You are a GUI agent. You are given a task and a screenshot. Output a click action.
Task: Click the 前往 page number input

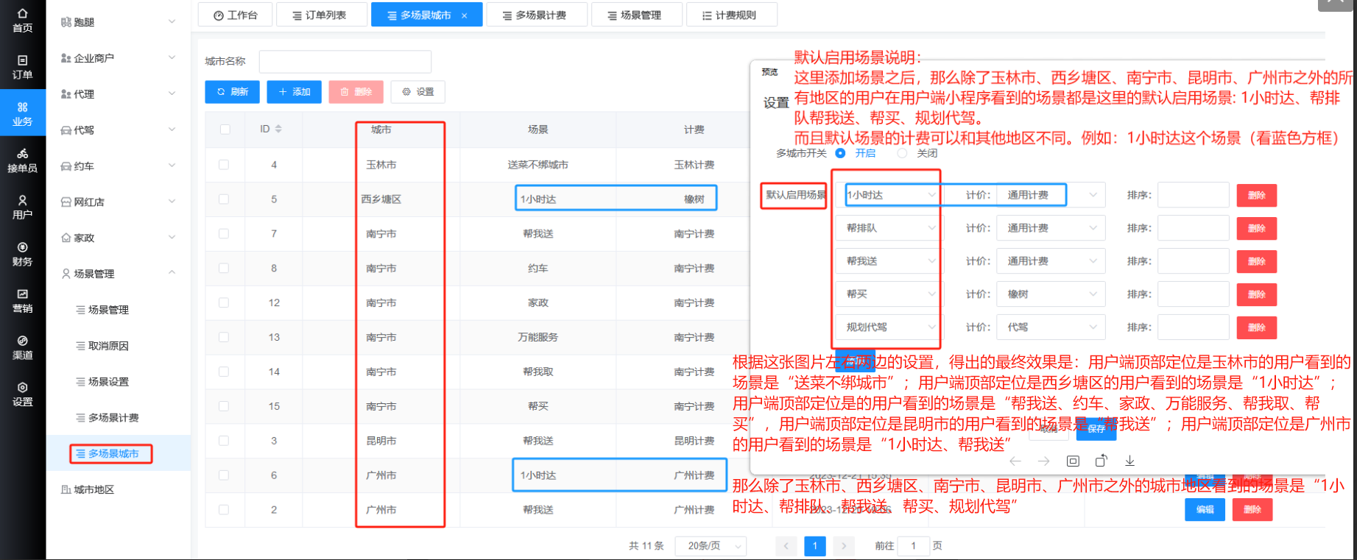914,546
